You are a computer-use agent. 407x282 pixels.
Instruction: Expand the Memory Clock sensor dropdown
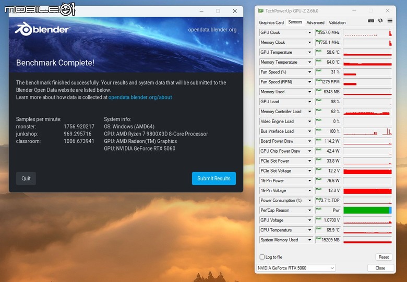309,42
